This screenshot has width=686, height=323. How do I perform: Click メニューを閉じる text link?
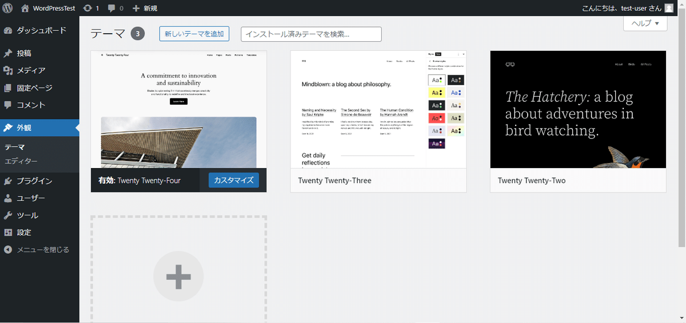pos(43,250)
